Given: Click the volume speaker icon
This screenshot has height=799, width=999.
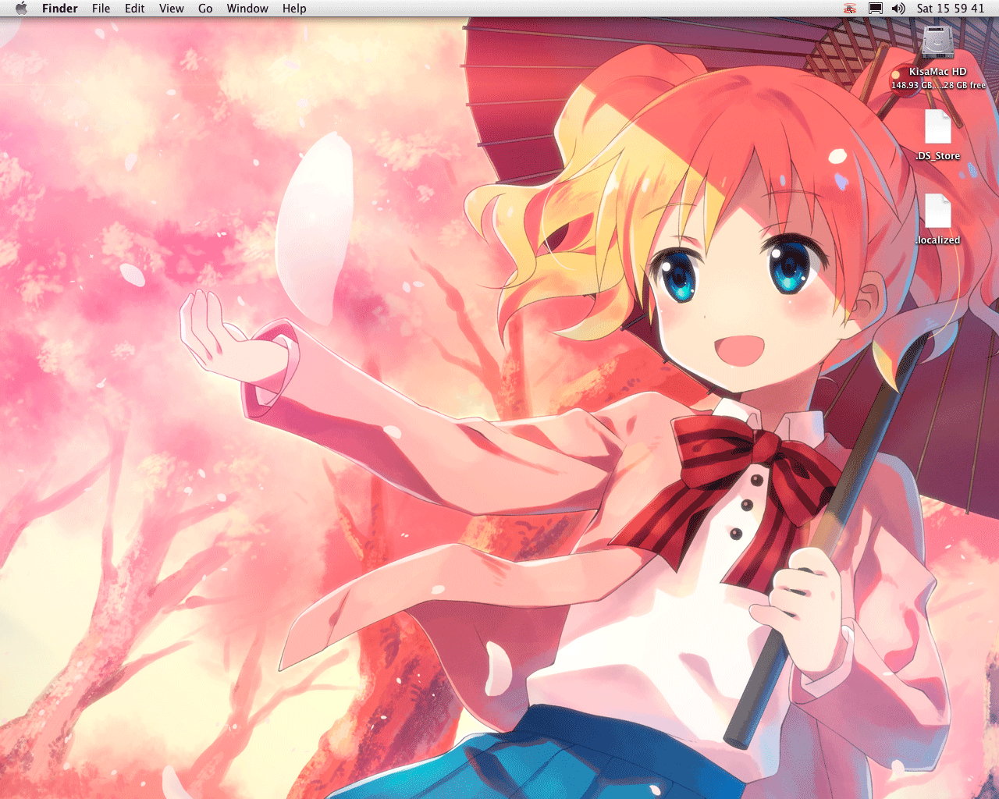Looking at the screenshot, I should 898,9.
